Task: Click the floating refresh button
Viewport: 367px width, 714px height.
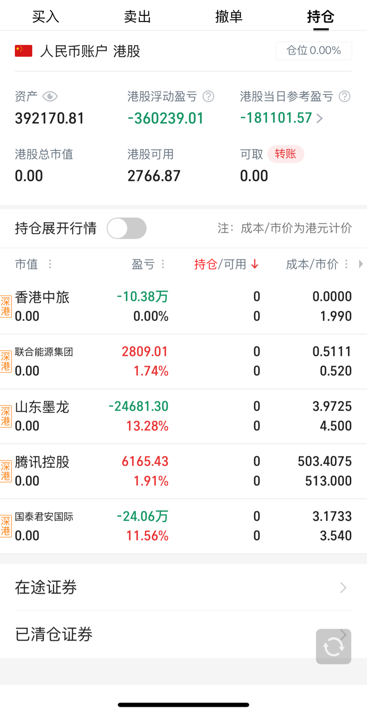Action: pyautogui.click(x=334, y=646)
